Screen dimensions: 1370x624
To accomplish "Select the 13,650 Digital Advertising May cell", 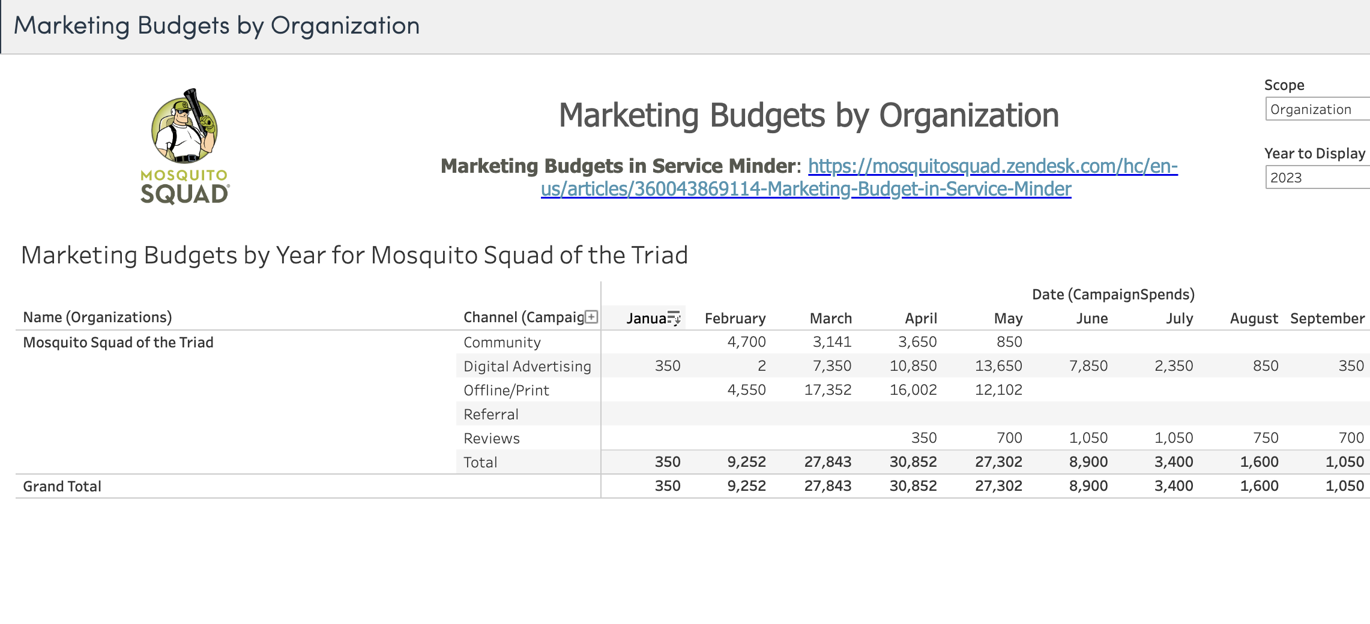I will click(x=998, y=366).
